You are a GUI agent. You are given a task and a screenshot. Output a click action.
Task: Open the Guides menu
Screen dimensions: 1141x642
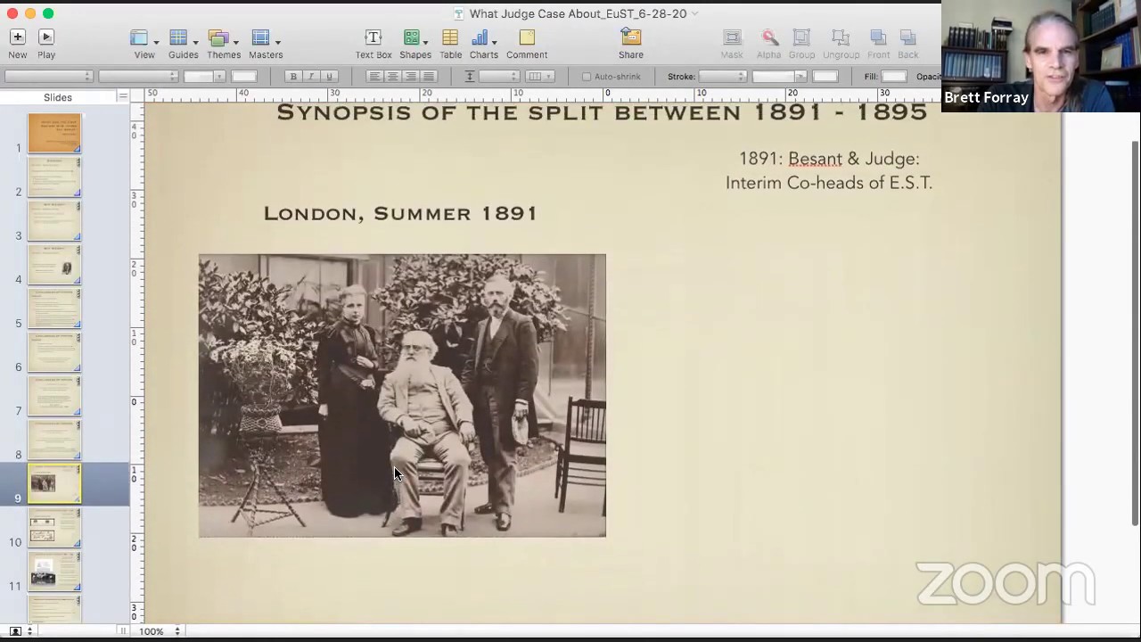183,37
